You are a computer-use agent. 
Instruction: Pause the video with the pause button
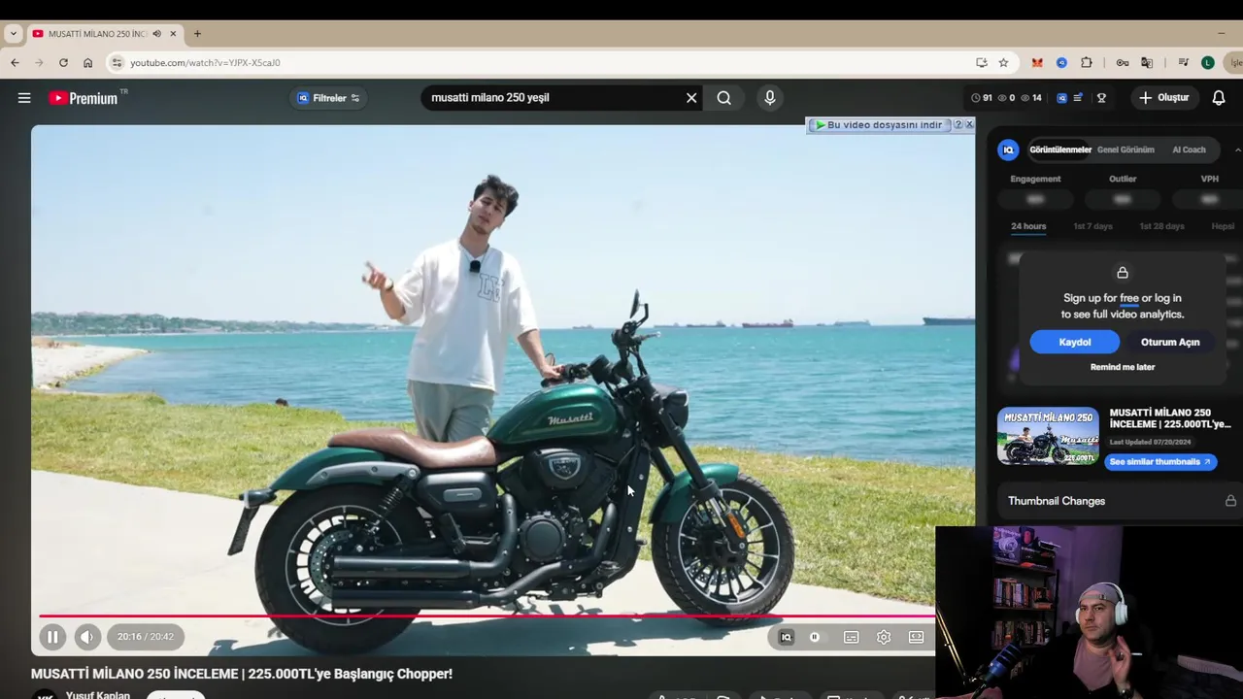click(x=52, y=637)
